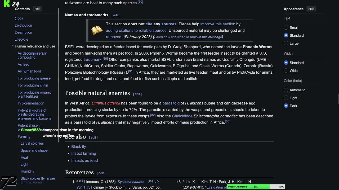The image size is (339, 190).
Task: Open citation reference [82]
Action: 153,115
